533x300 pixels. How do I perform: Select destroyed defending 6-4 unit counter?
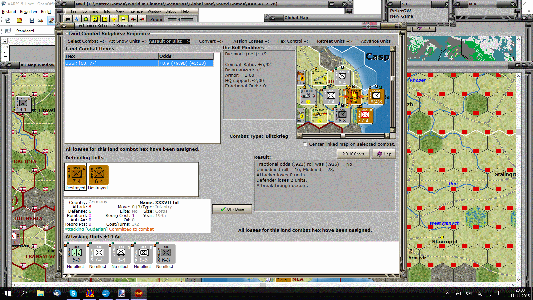pos(99,175)
